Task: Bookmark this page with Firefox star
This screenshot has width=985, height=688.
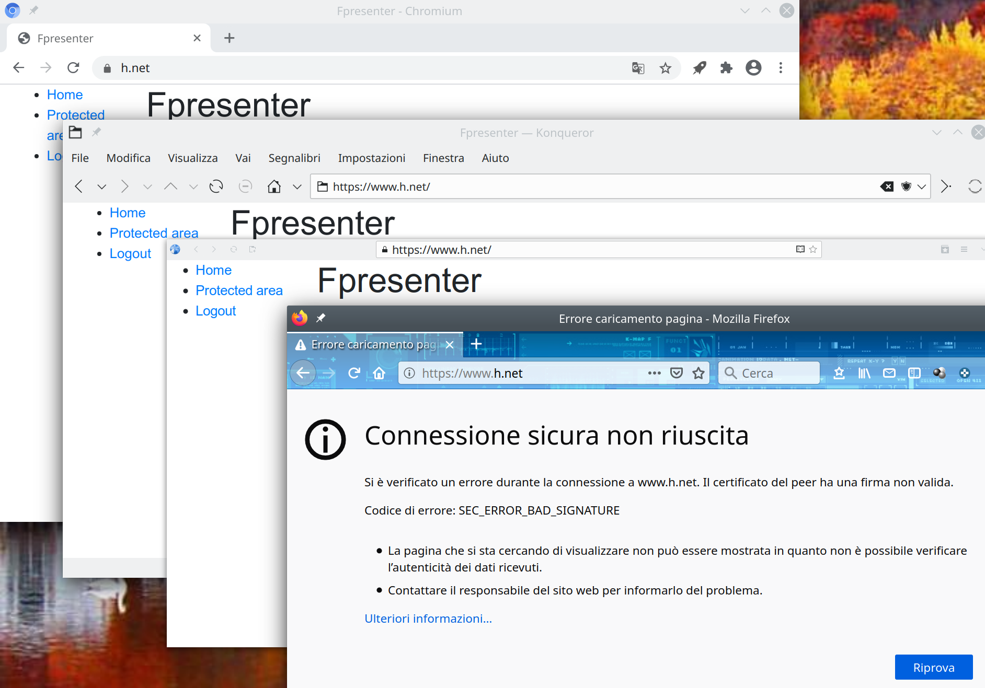Action: [x=698, y=373]
